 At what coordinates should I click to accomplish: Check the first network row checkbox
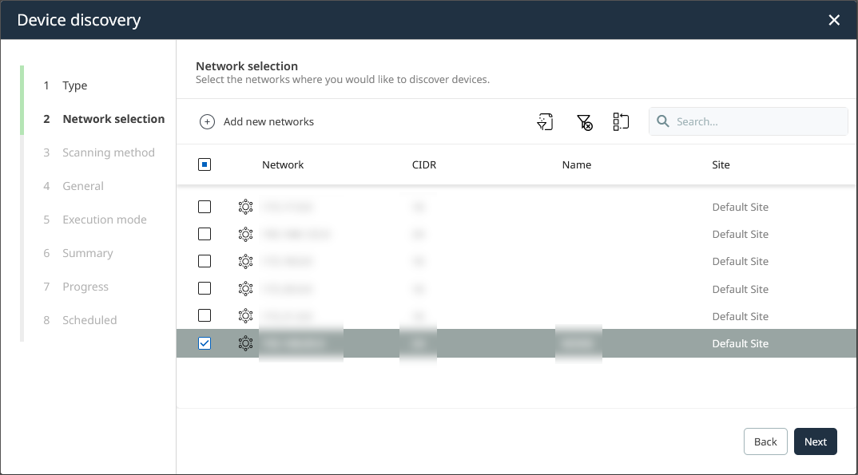[x=205, y=207]
